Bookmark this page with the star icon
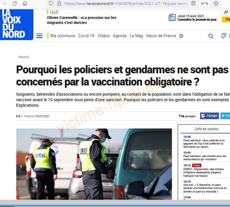230x207 pixels. 216,3
